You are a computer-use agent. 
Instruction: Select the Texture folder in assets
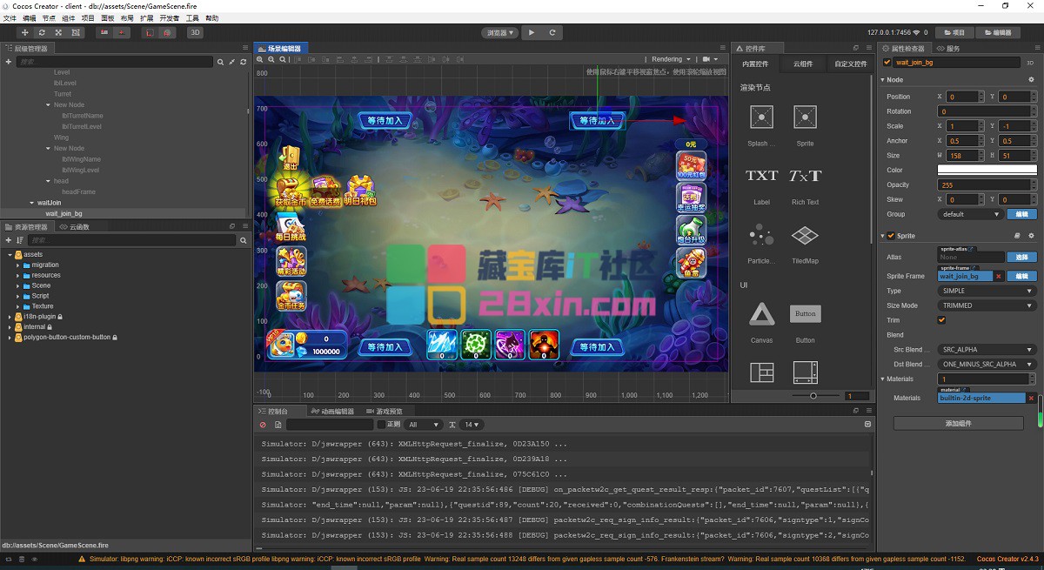tap(43, 306)
